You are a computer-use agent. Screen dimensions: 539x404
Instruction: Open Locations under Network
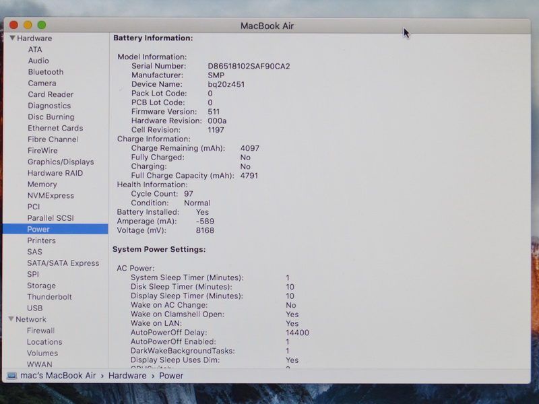pos(44,342)
